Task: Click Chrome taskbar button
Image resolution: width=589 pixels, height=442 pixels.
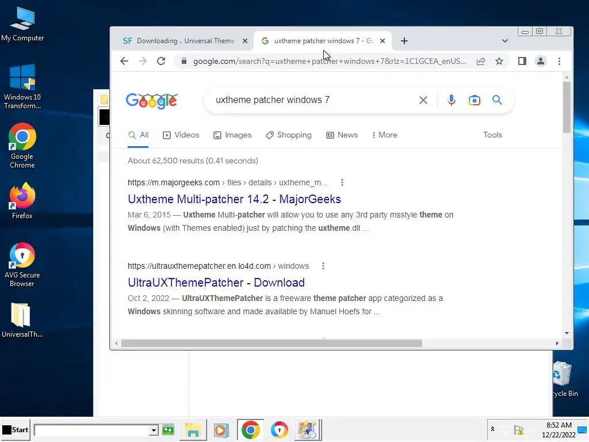Action: point(251,430)
